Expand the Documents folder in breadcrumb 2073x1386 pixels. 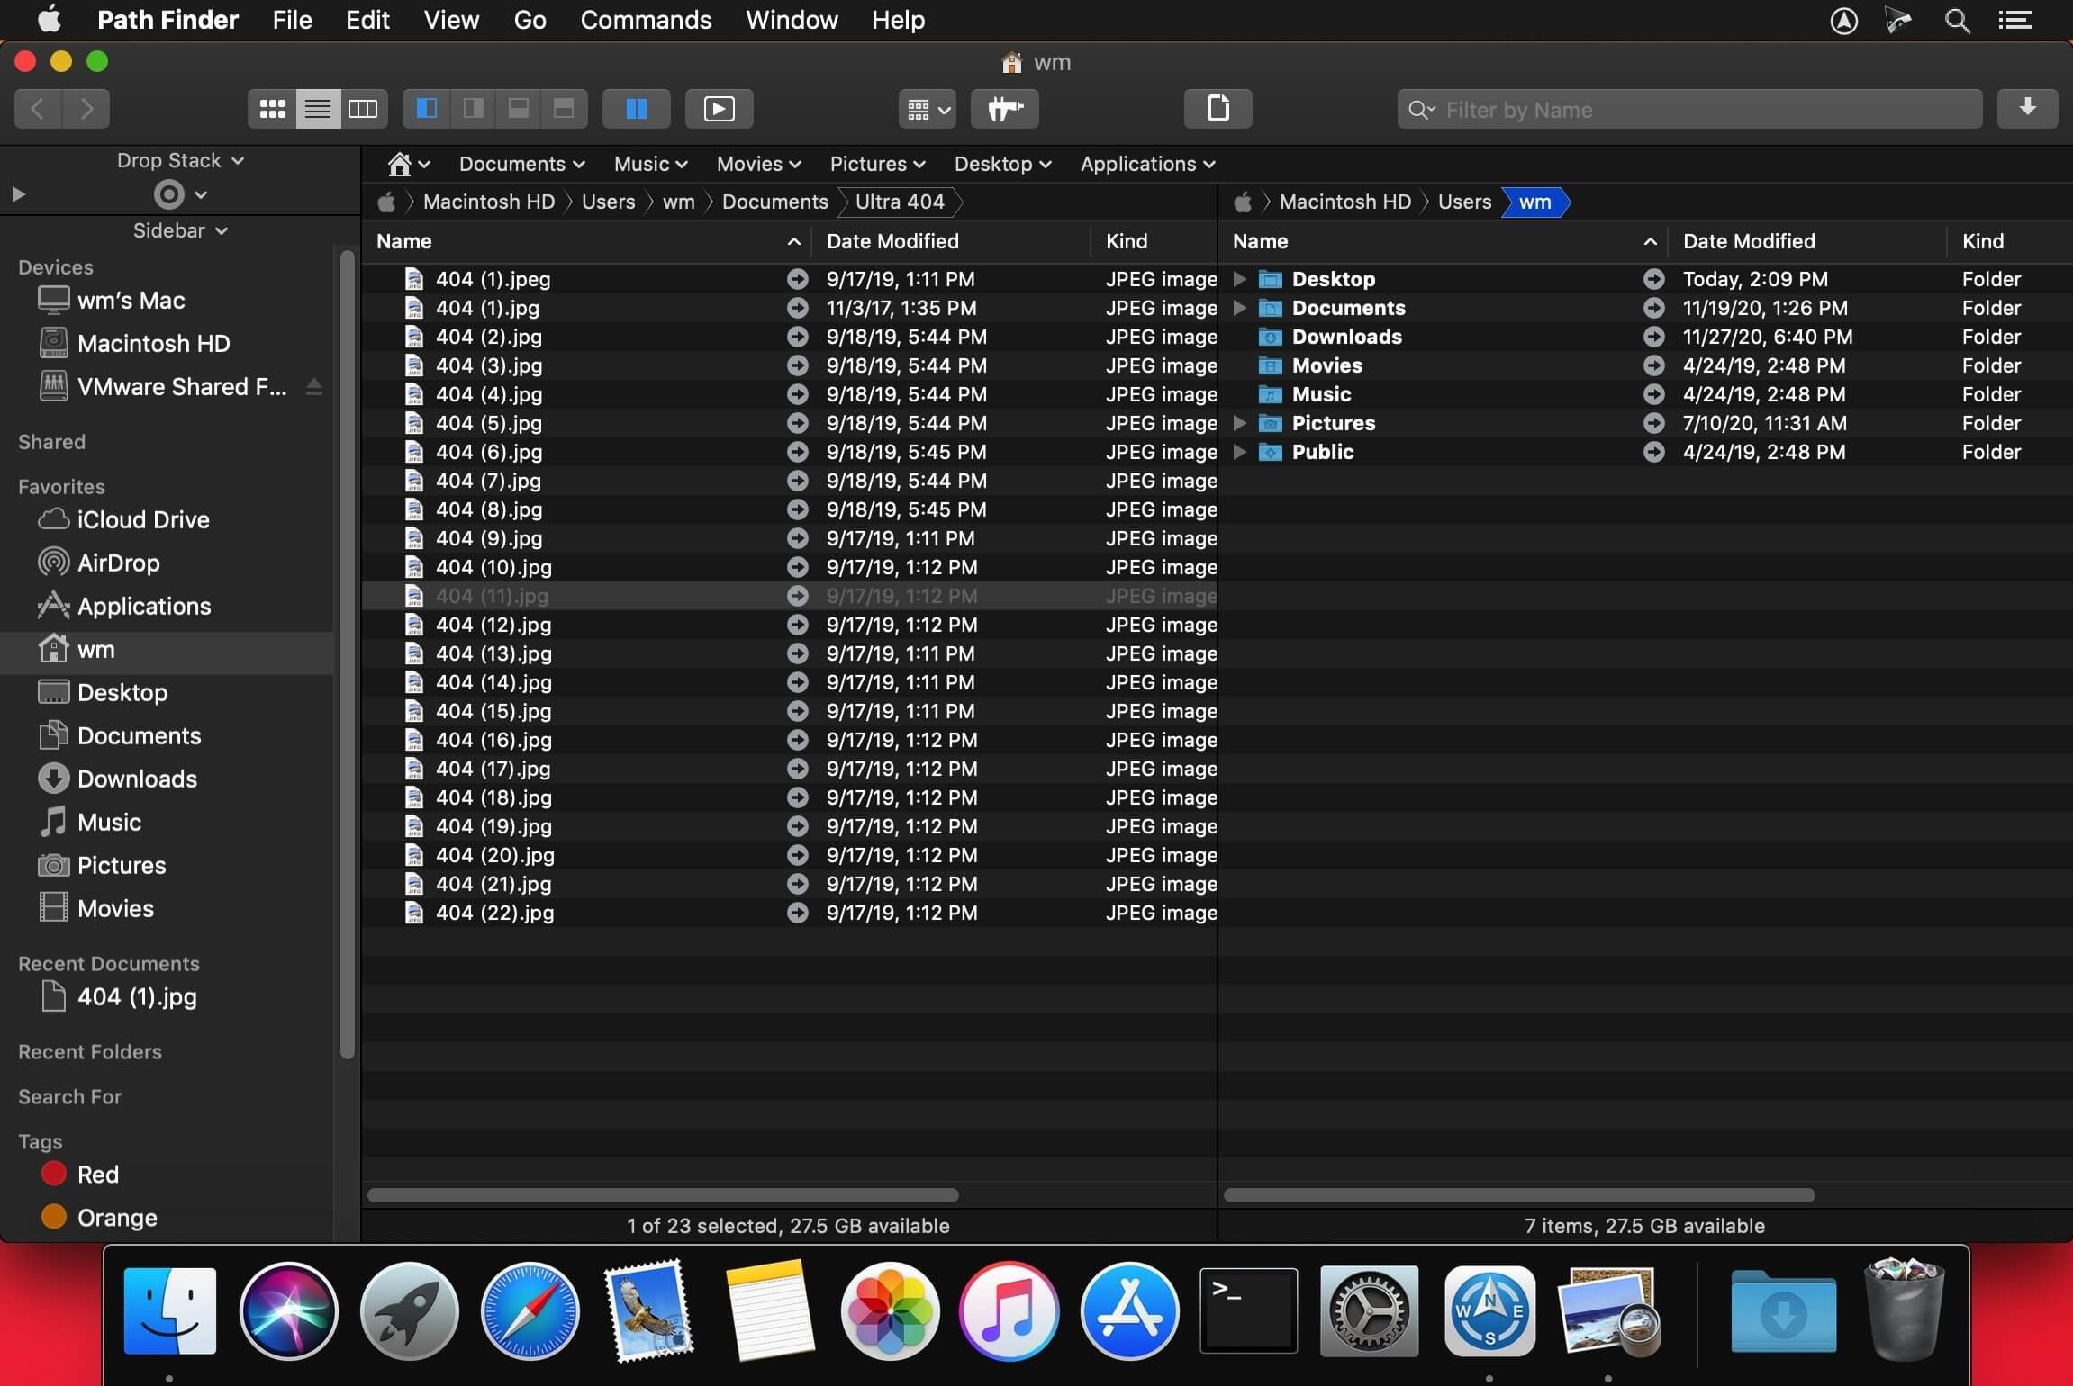pyautogui.click(x=775, y=202)
